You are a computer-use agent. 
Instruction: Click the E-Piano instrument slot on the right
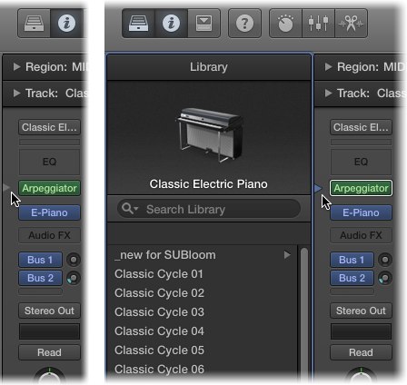coord(361,212)
